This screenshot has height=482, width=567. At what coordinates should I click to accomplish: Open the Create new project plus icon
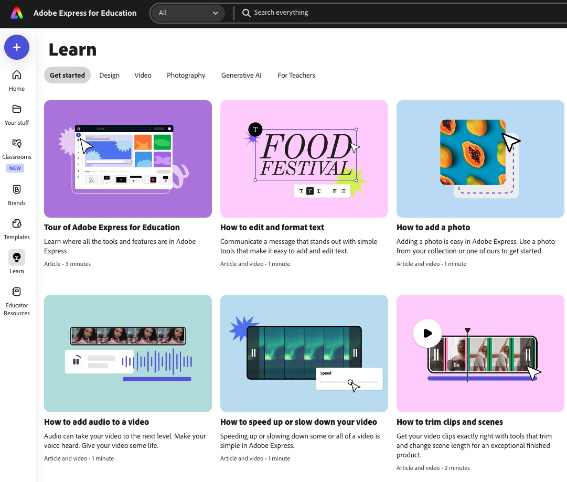pyautogui.click(x=17, y=47)
